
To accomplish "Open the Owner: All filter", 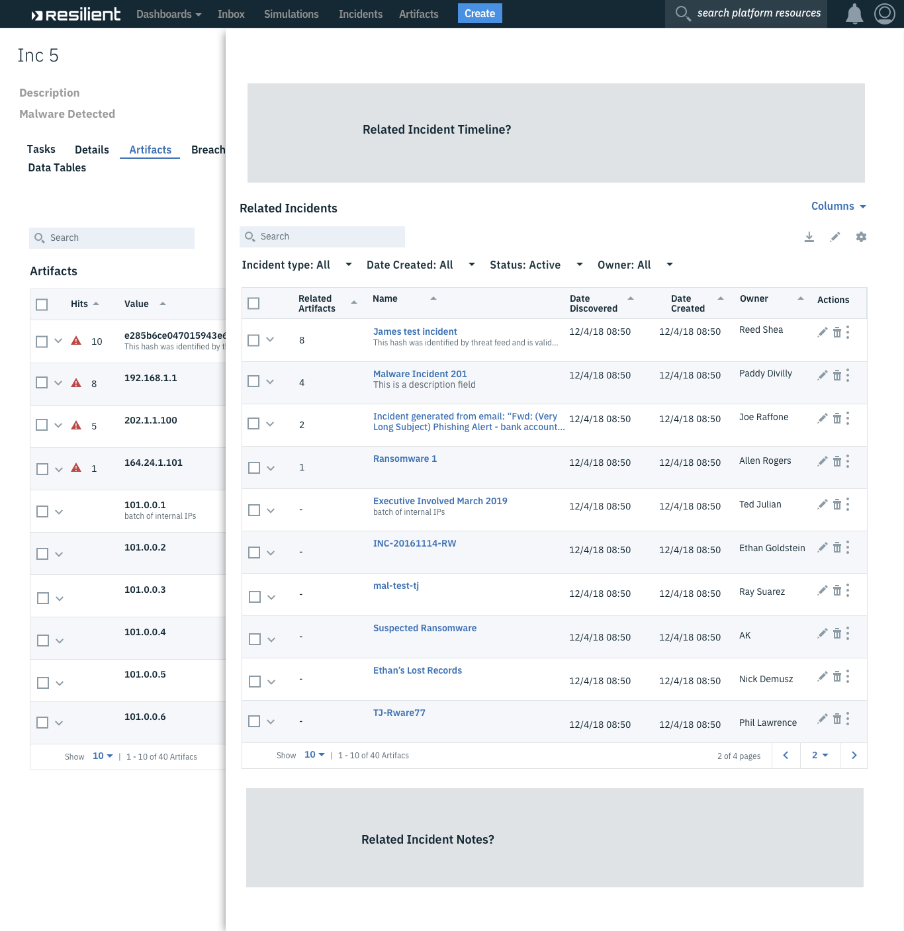I will 635,265.
